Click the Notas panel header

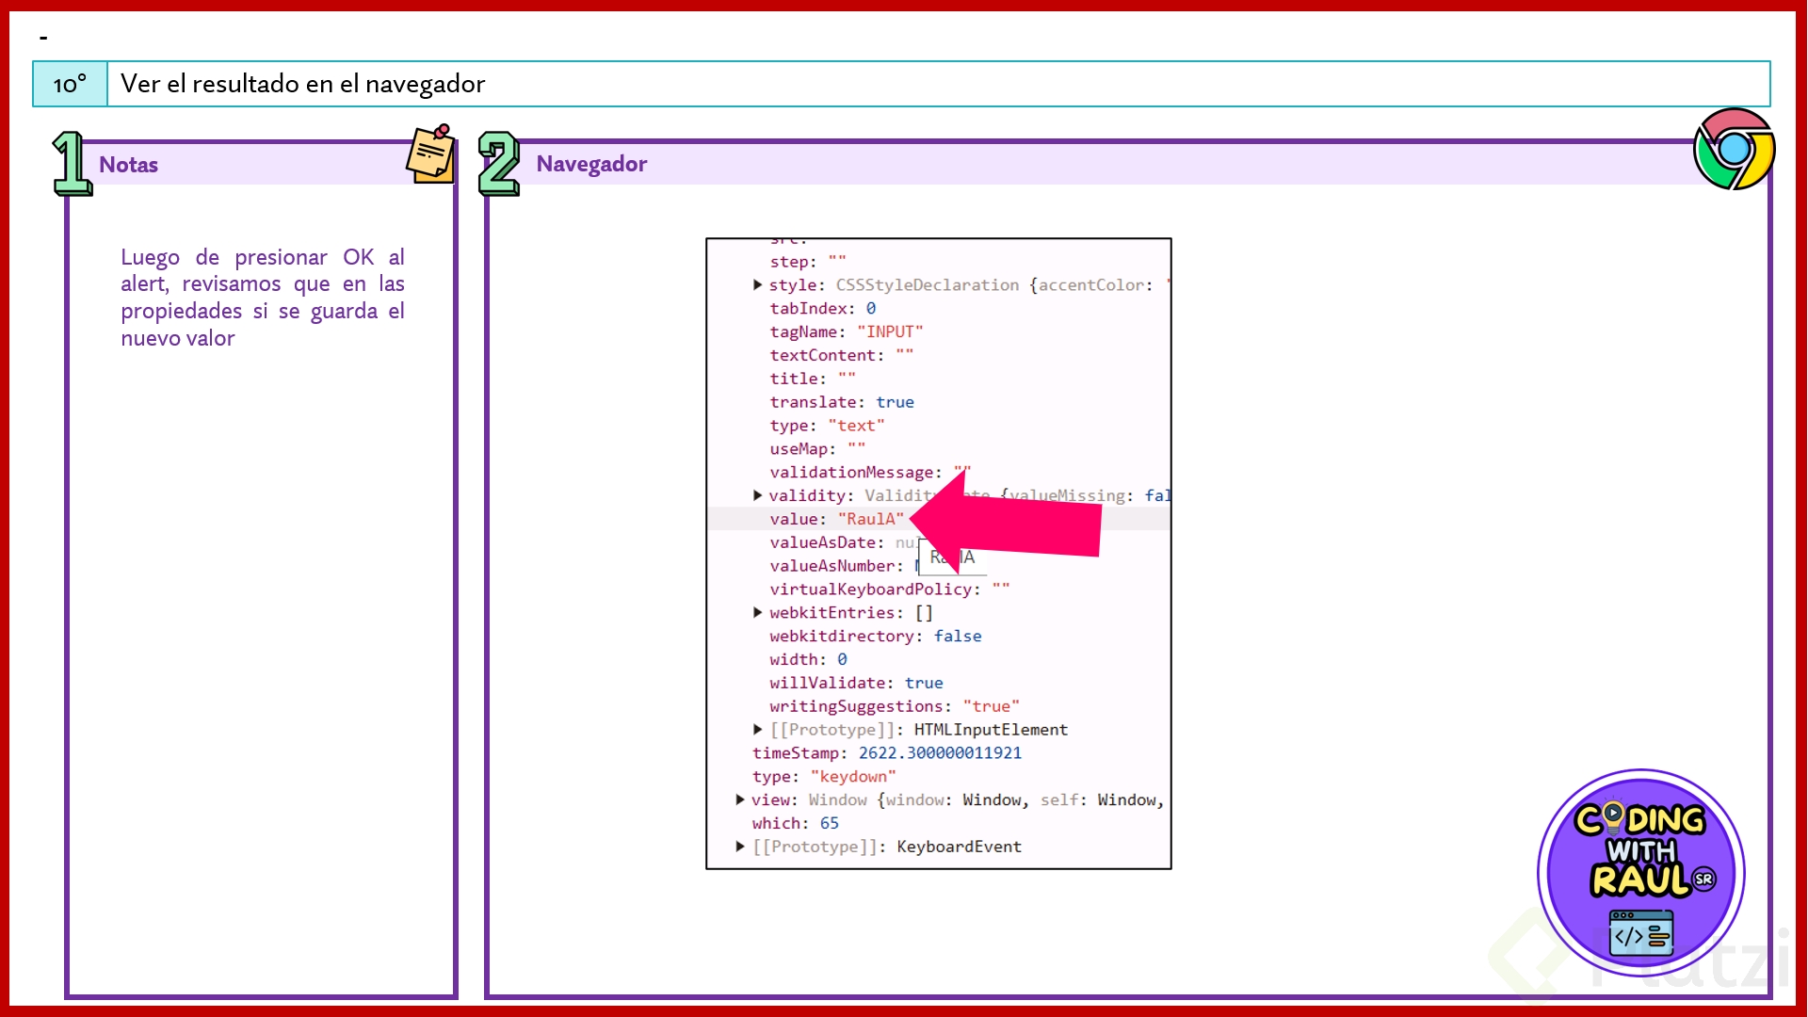(x=129, y=165)
